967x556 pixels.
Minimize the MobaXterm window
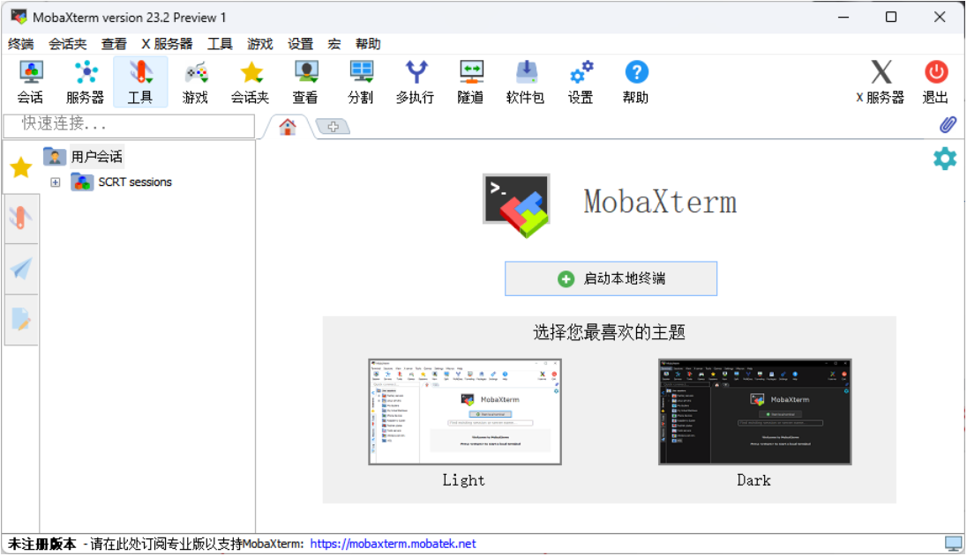843,18
